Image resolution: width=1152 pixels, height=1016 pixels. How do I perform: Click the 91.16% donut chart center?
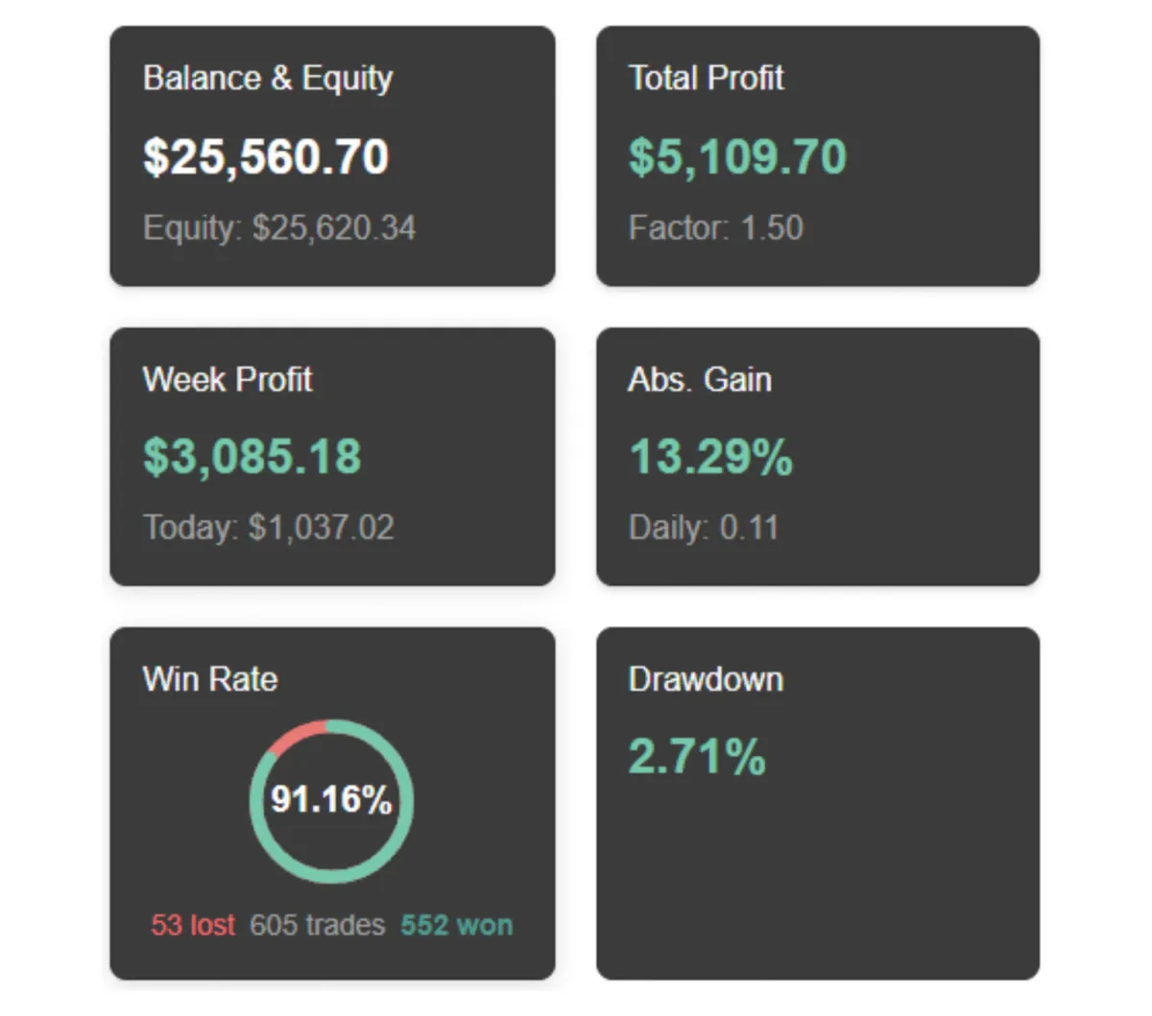(331, 799)
